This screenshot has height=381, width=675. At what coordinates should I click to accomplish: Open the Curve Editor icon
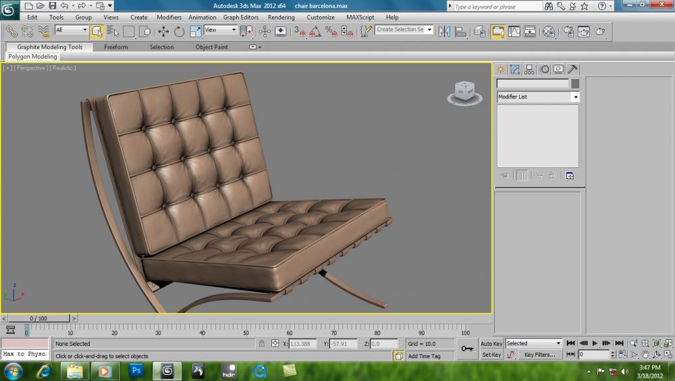(514, 32)
